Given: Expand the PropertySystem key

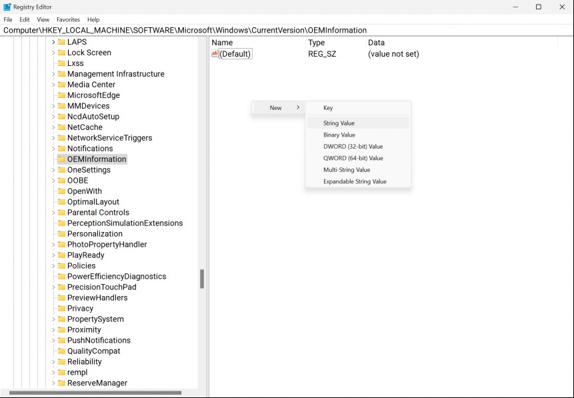Looking at the screenshot, I should [53, 319].
